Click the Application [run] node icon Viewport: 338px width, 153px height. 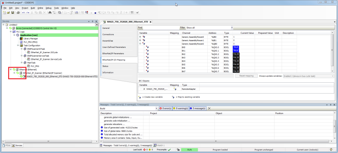point(18,35)
